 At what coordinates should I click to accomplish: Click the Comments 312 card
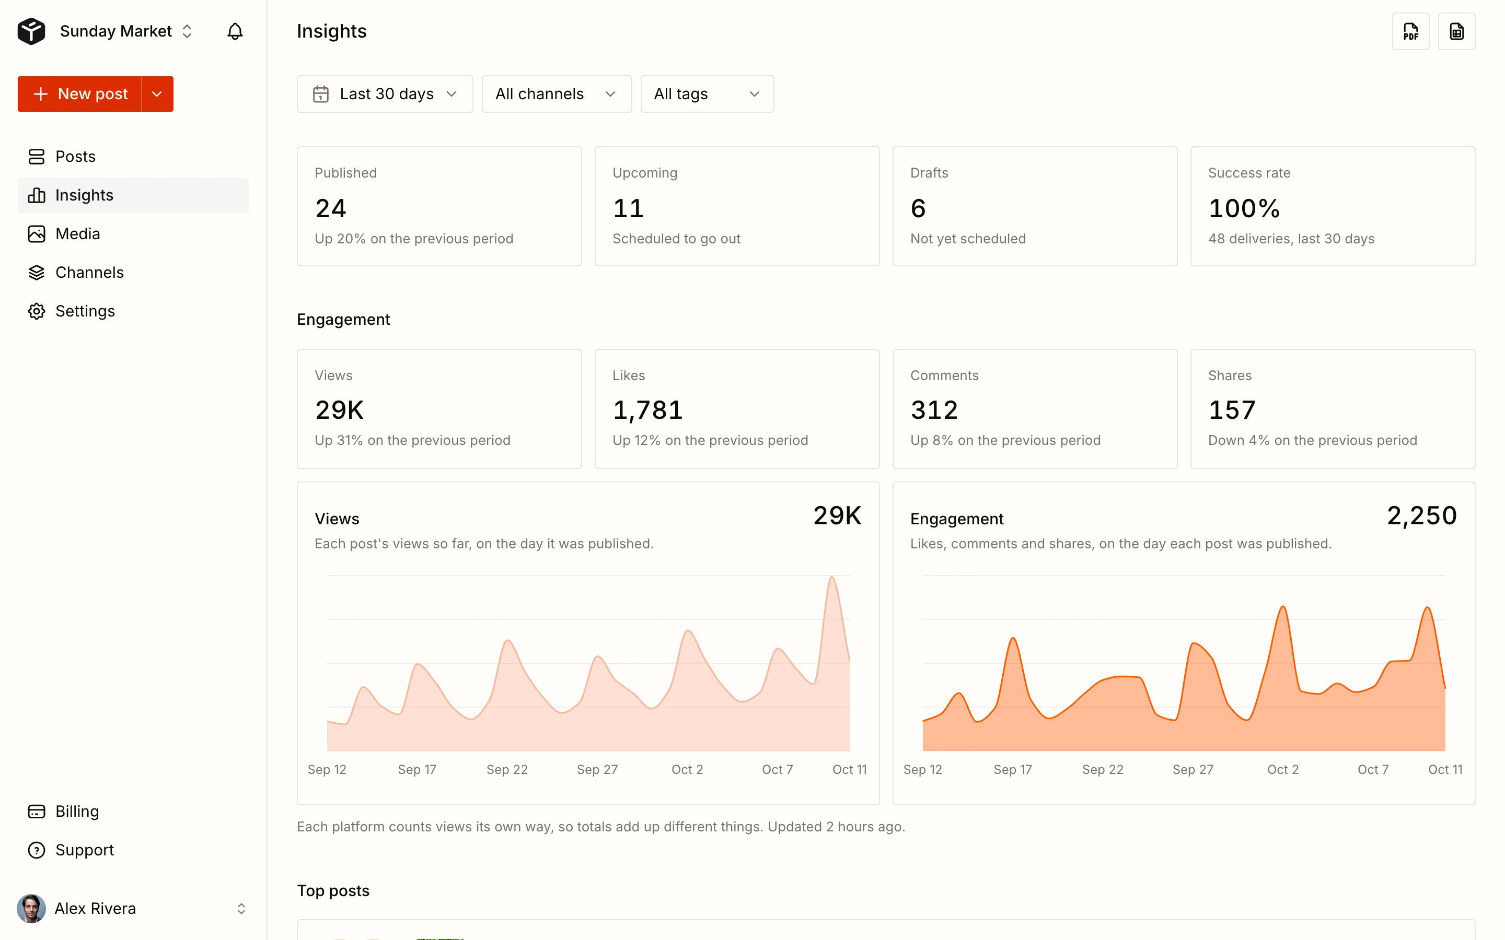click(1035, 408)
